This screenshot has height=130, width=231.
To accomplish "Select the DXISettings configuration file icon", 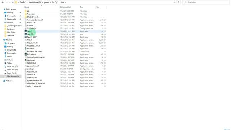I will pos(26,29).
